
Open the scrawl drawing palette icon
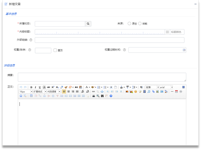pos(140,92)
